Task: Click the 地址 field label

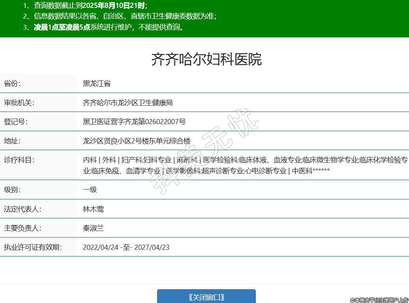Action: (12, 141)
